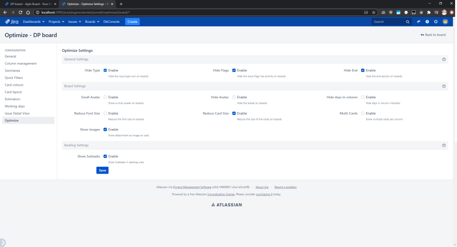Click the Jira logo in the header
This screenshot has width=457, height=247.
[11, 21]
